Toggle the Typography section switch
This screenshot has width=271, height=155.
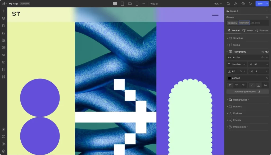pyautogui.click(x=267, y=52)
